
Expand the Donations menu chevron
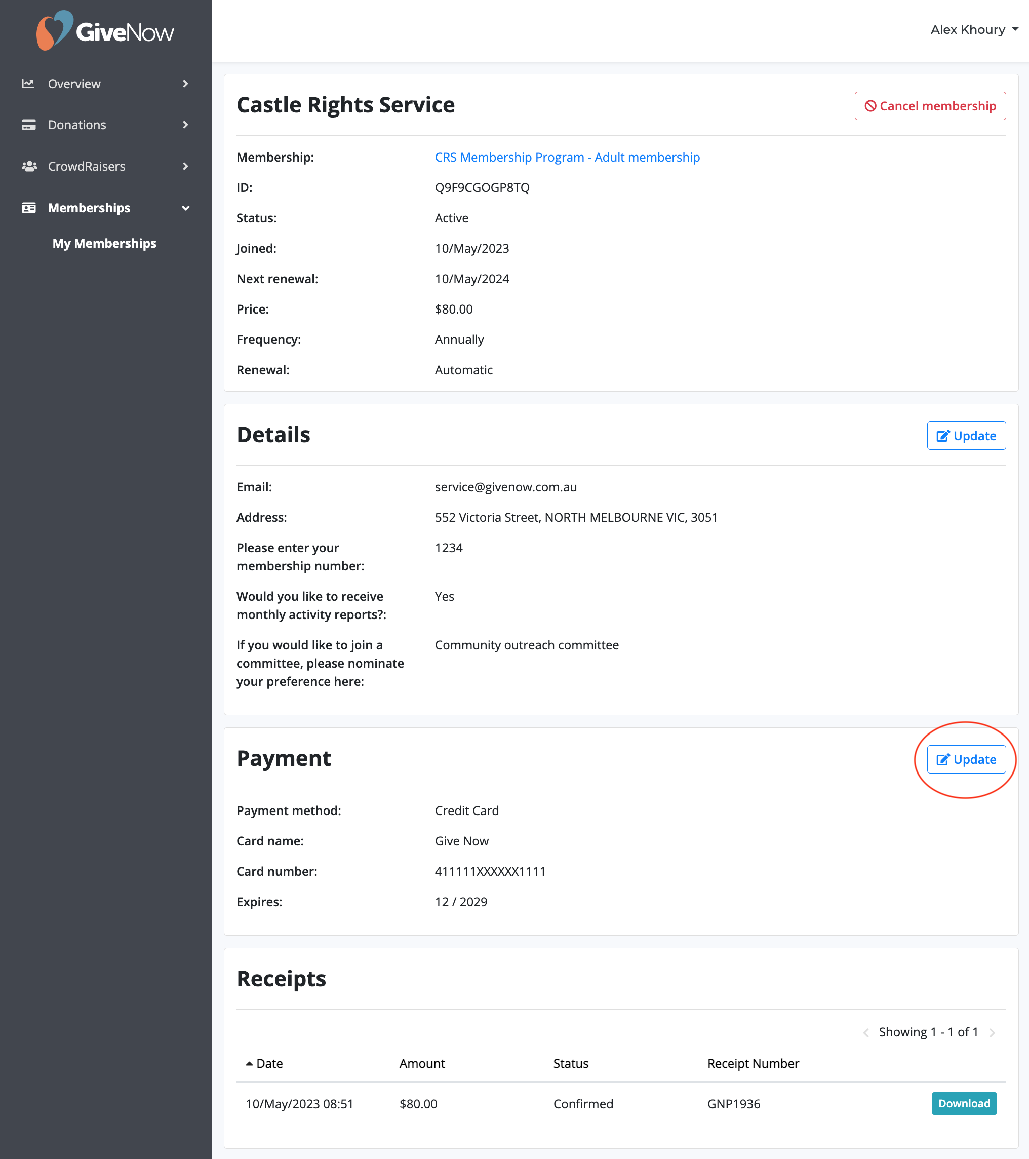point(185,125)
